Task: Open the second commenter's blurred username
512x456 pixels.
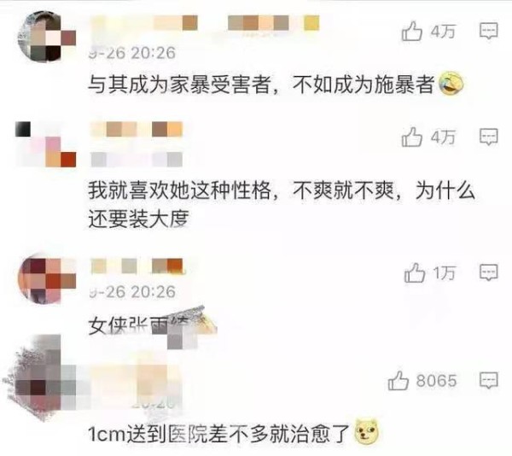Action: point(137,129)
